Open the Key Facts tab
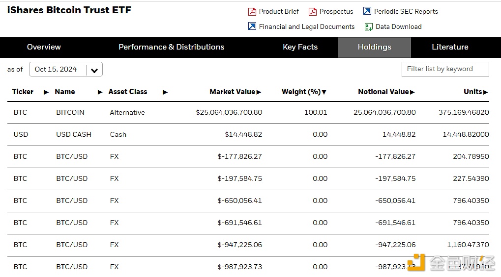Image resolution: width=501 pixels, height=277 pixels. pyautogui.click(x=300, y=47)
